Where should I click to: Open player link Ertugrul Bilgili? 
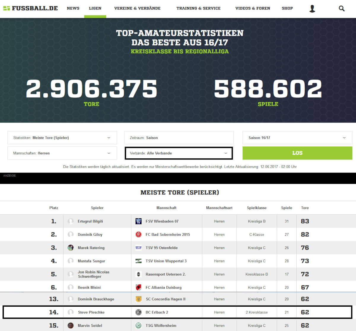click(x=90, y=221)
